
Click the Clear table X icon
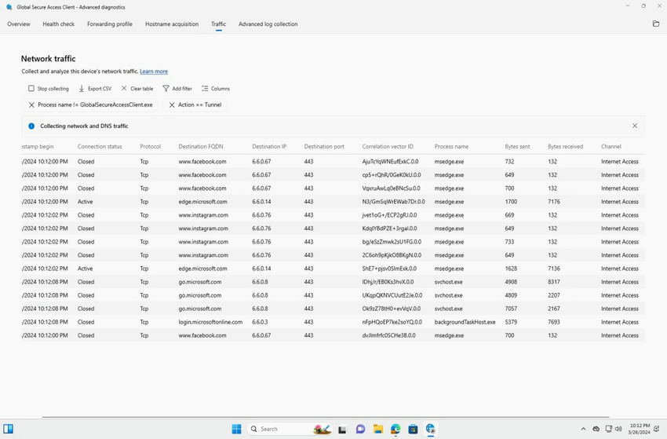click(x=124, y=88)
